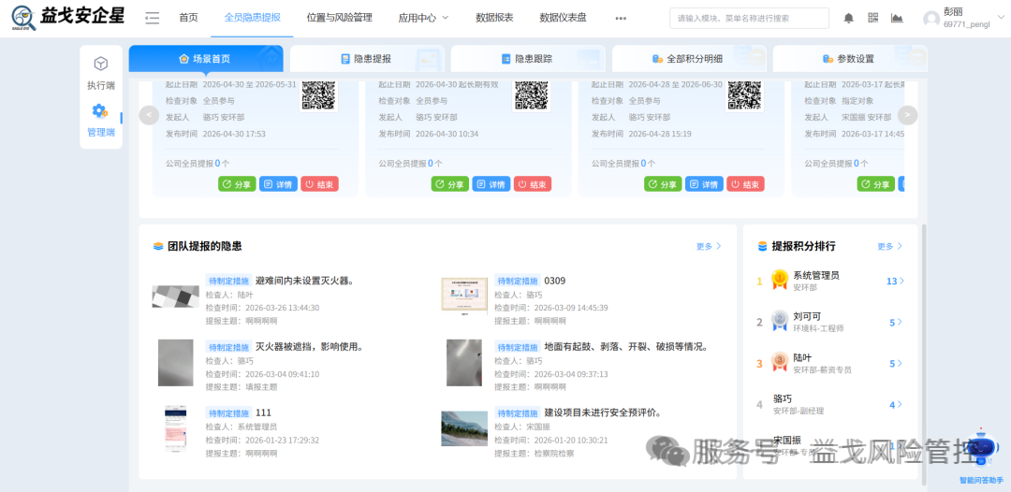Expand 刘可可 score 5 details
This screenshot has width=1011, height=492.
click(x=896, y=323)
